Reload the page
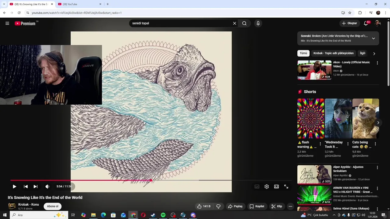 point(19,13)
